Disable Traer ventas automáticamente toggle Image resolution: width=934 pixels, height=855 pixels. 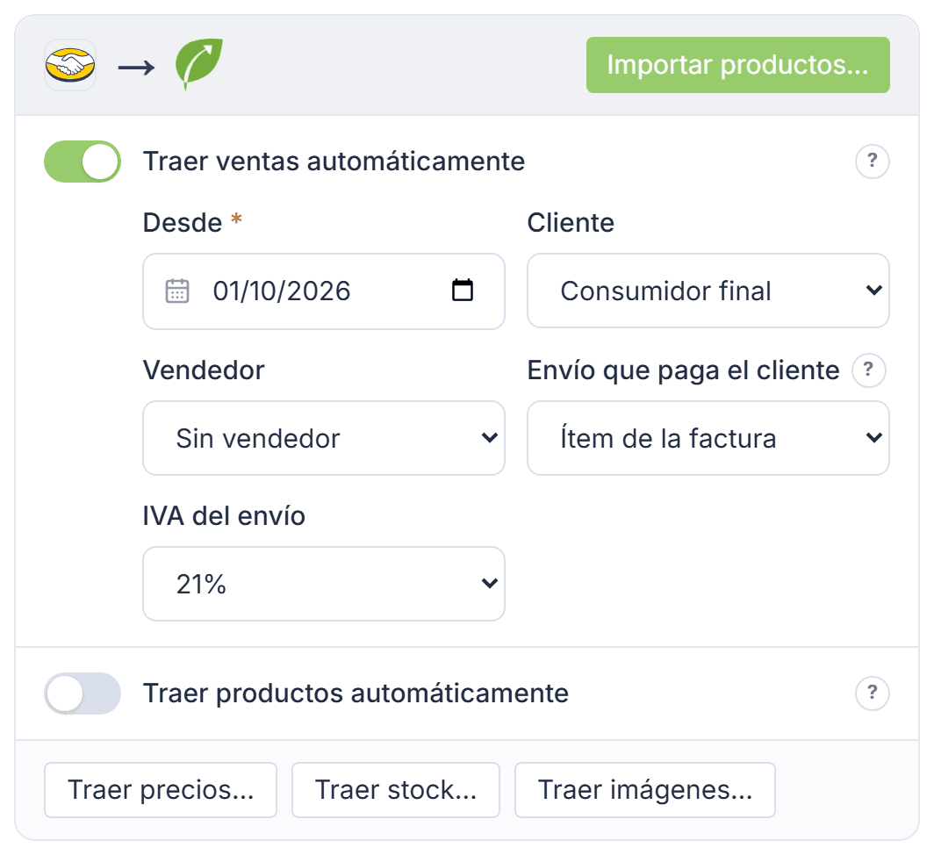click(x=83, y=162)
